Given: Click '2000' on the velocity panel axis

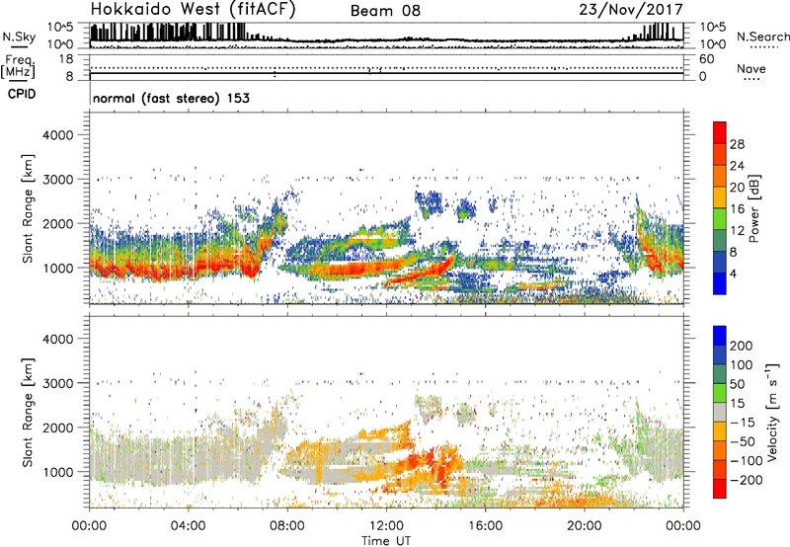Looking at the screenshot, I should point(57,428).
